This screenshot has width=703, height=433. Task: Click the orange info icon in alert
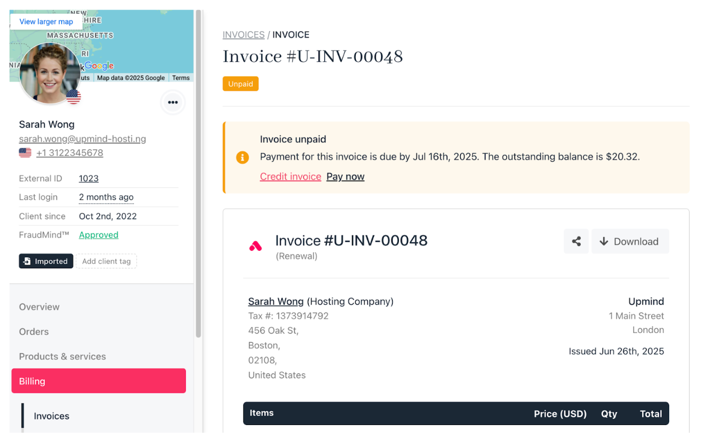tap(242, 157)
